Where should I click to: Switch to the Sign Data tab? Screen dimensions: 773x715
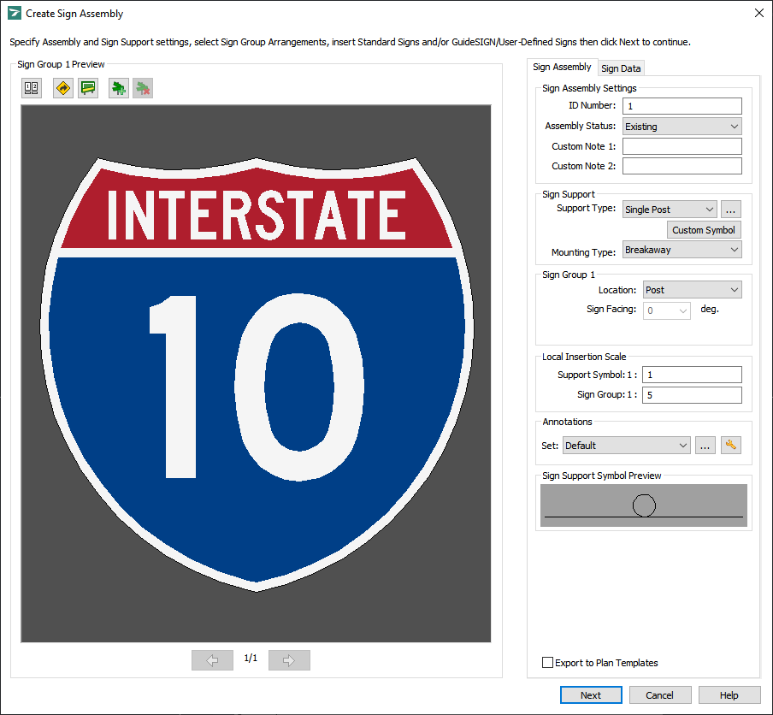(x=621, y=68)
